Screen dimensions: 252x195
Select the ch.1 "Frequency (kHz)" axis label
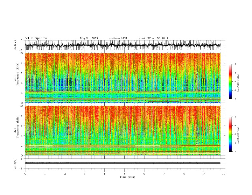[18, 74]
